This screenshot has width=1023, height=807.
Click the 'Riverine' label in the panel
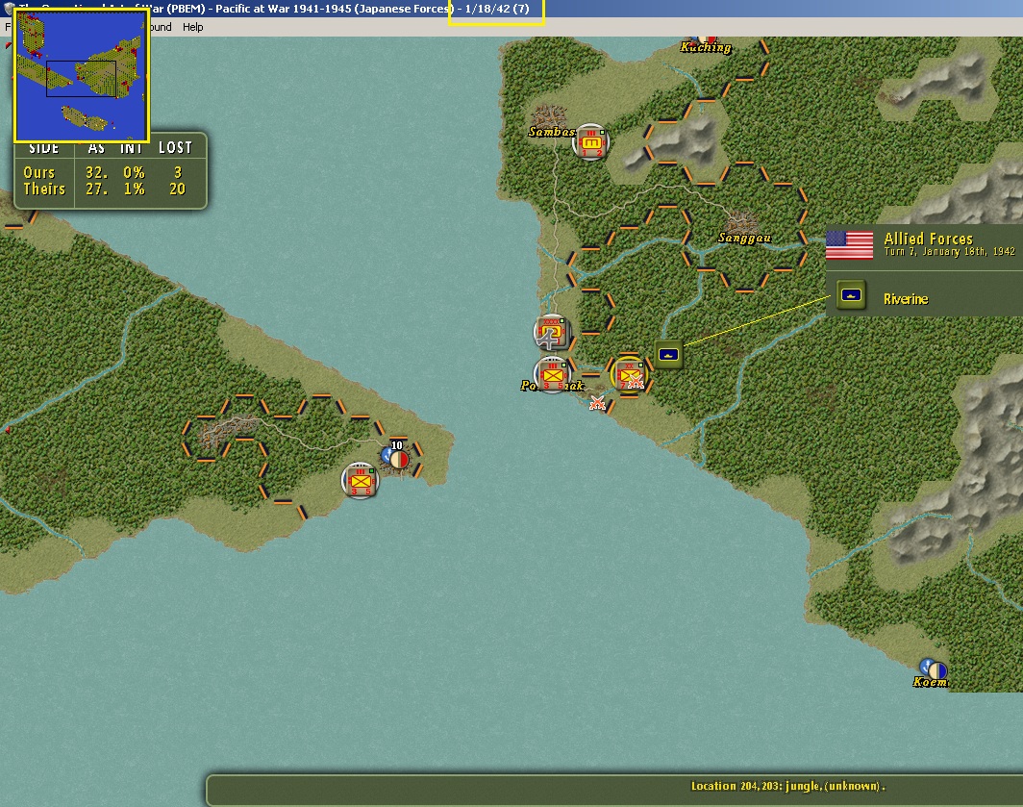[906, 299]
